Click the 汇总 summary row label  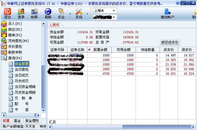pyautogui.click(x=52, y=122)
